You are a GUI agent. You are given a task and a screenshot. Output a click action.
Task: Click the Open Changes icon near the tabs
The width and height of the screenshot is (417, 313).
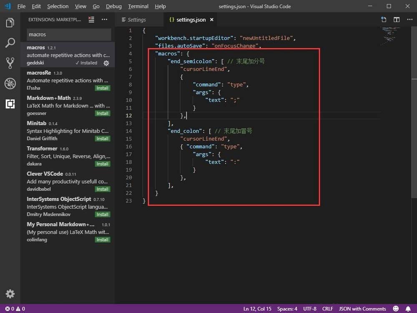point(383,19)
